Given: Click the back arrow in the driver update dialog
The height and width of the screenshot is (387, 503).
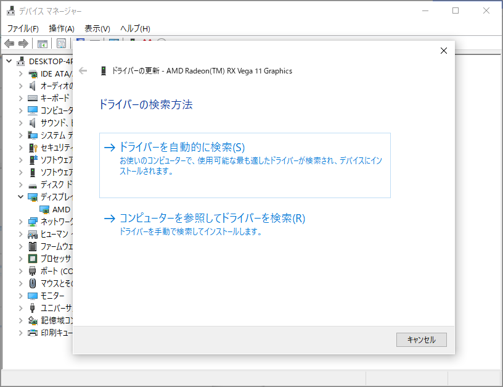Looking at the screenshot, I should 83,70.
